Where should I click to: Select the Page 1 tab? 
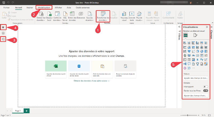tap(18, 111)
